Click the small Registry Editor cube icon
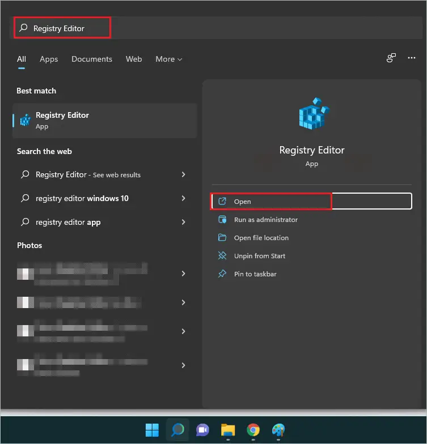The height and width of the screenshot is (444, 427). [x=25, y=120]
